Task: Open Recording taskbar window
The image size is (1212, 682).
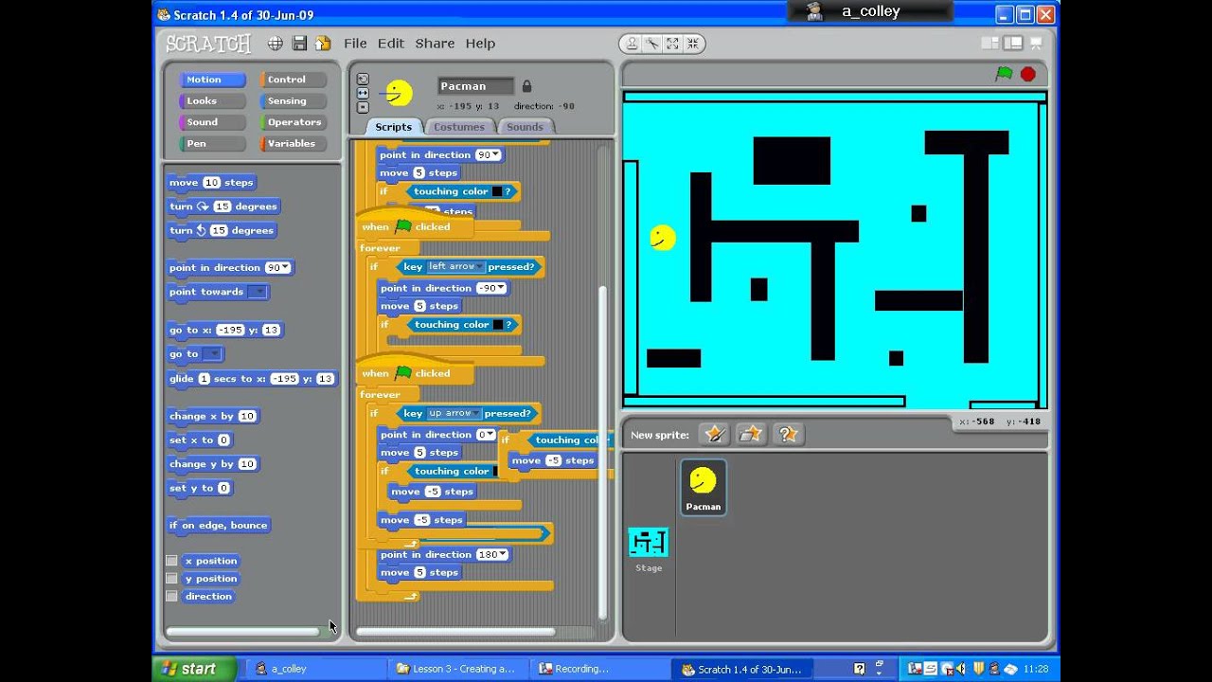Action: [599, 669]
